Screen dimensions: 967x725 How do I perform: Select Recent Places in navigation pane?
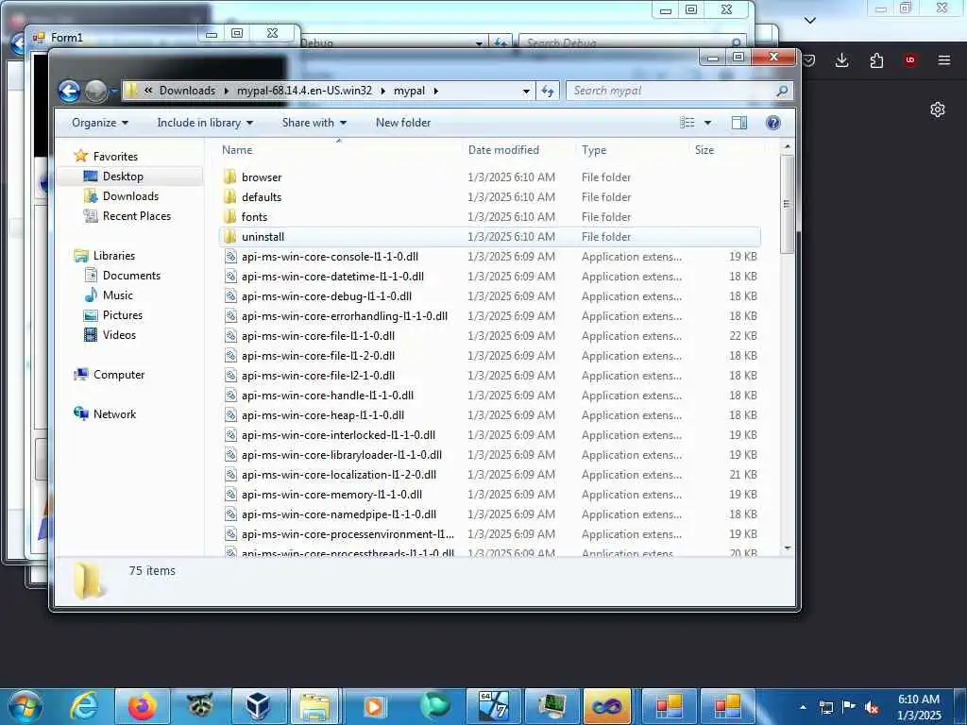pyautogui.click(x=137, y=216)
